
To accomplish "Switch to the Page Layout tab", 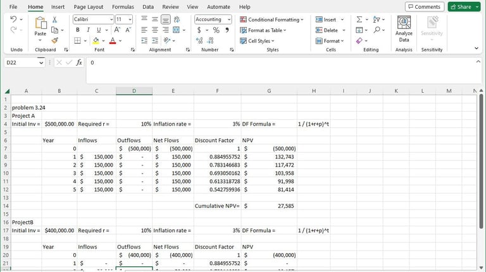I will 89,7.
